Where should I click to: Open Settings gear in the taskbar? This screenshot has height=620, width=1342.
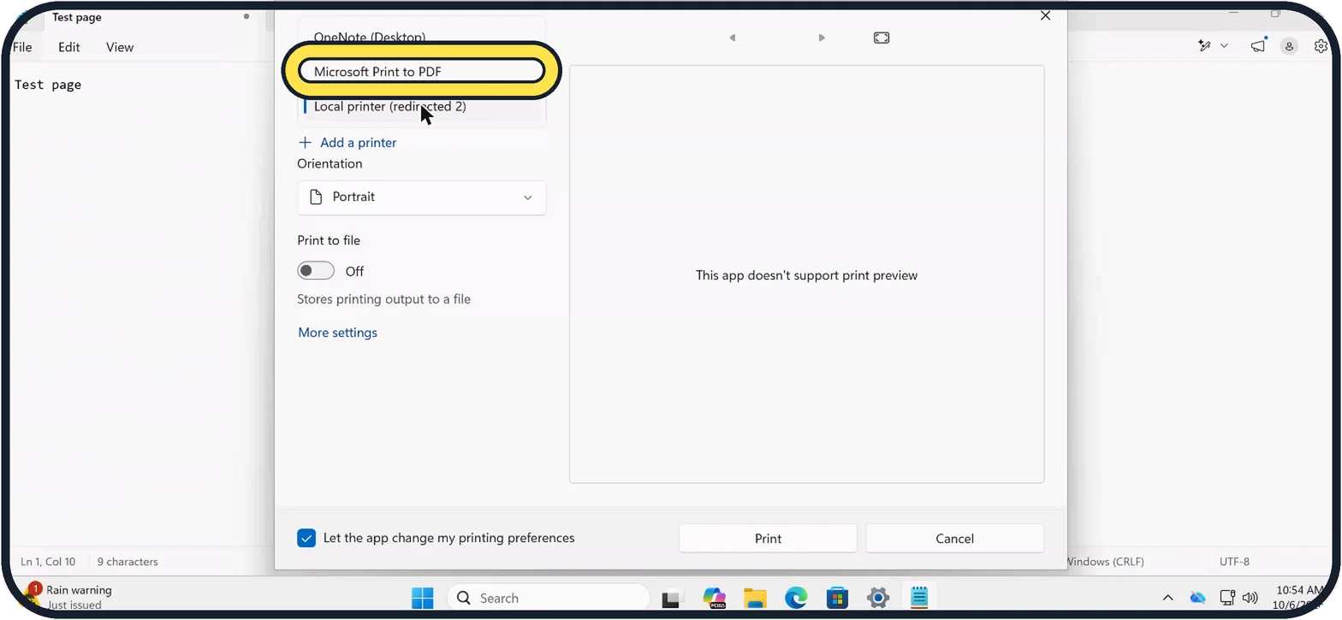878,598
